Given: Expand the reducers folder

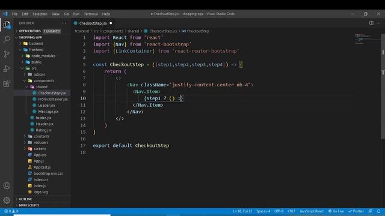Looking at the screenshot, I should (42, 142).
